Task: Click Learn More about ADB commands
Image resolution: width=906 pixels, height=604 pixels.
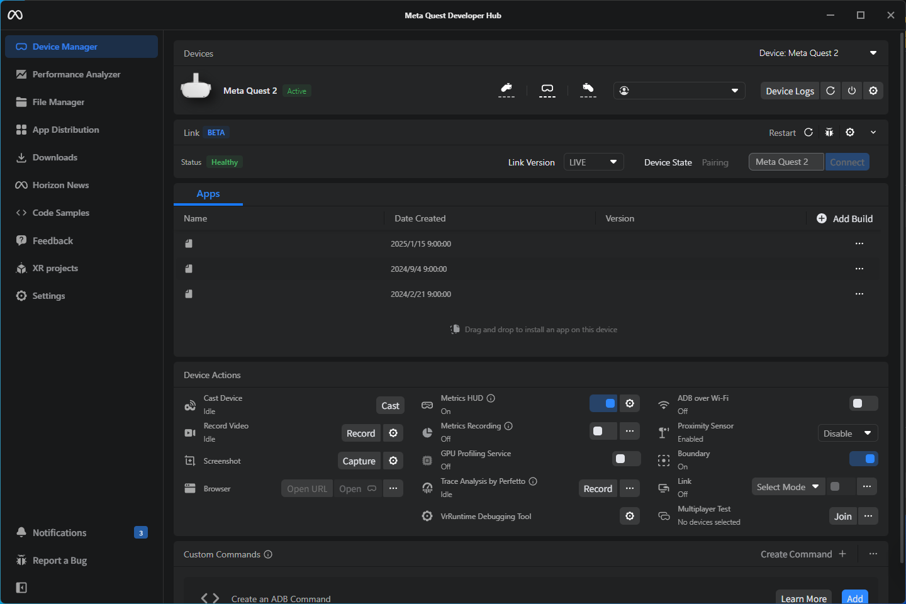Action: tap(803, 598)
